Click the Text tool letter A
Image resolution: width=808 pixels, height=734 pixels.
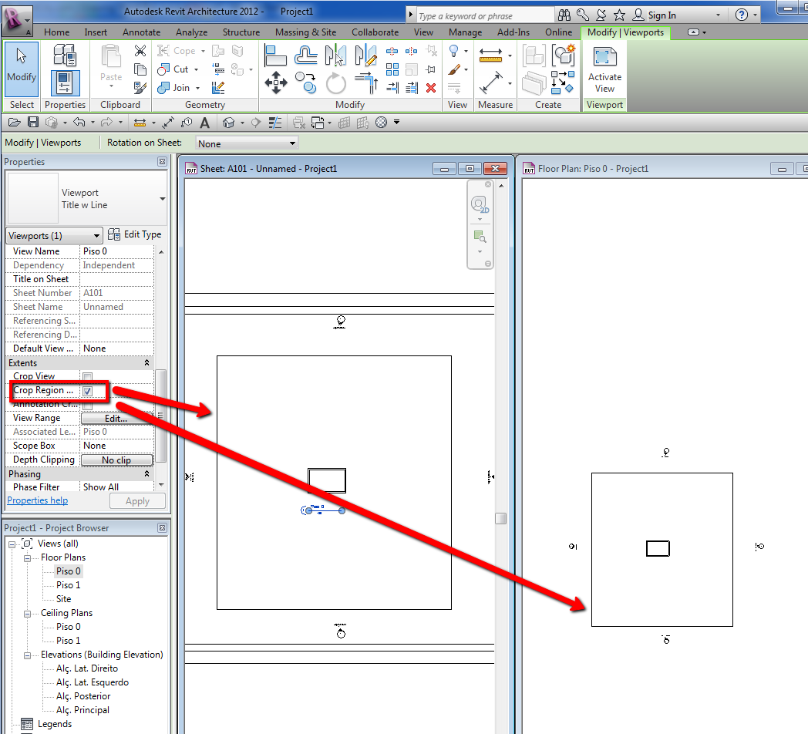(204, 123)
